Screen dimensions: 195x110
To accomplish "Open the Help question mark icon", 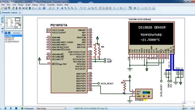I will pos(44,8).
